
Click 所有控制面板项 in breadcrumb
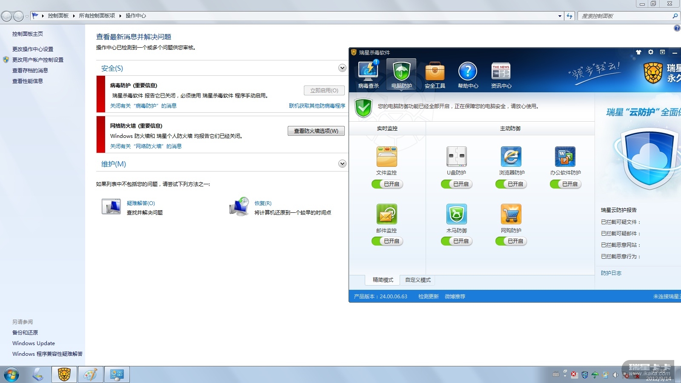[97, 16]
